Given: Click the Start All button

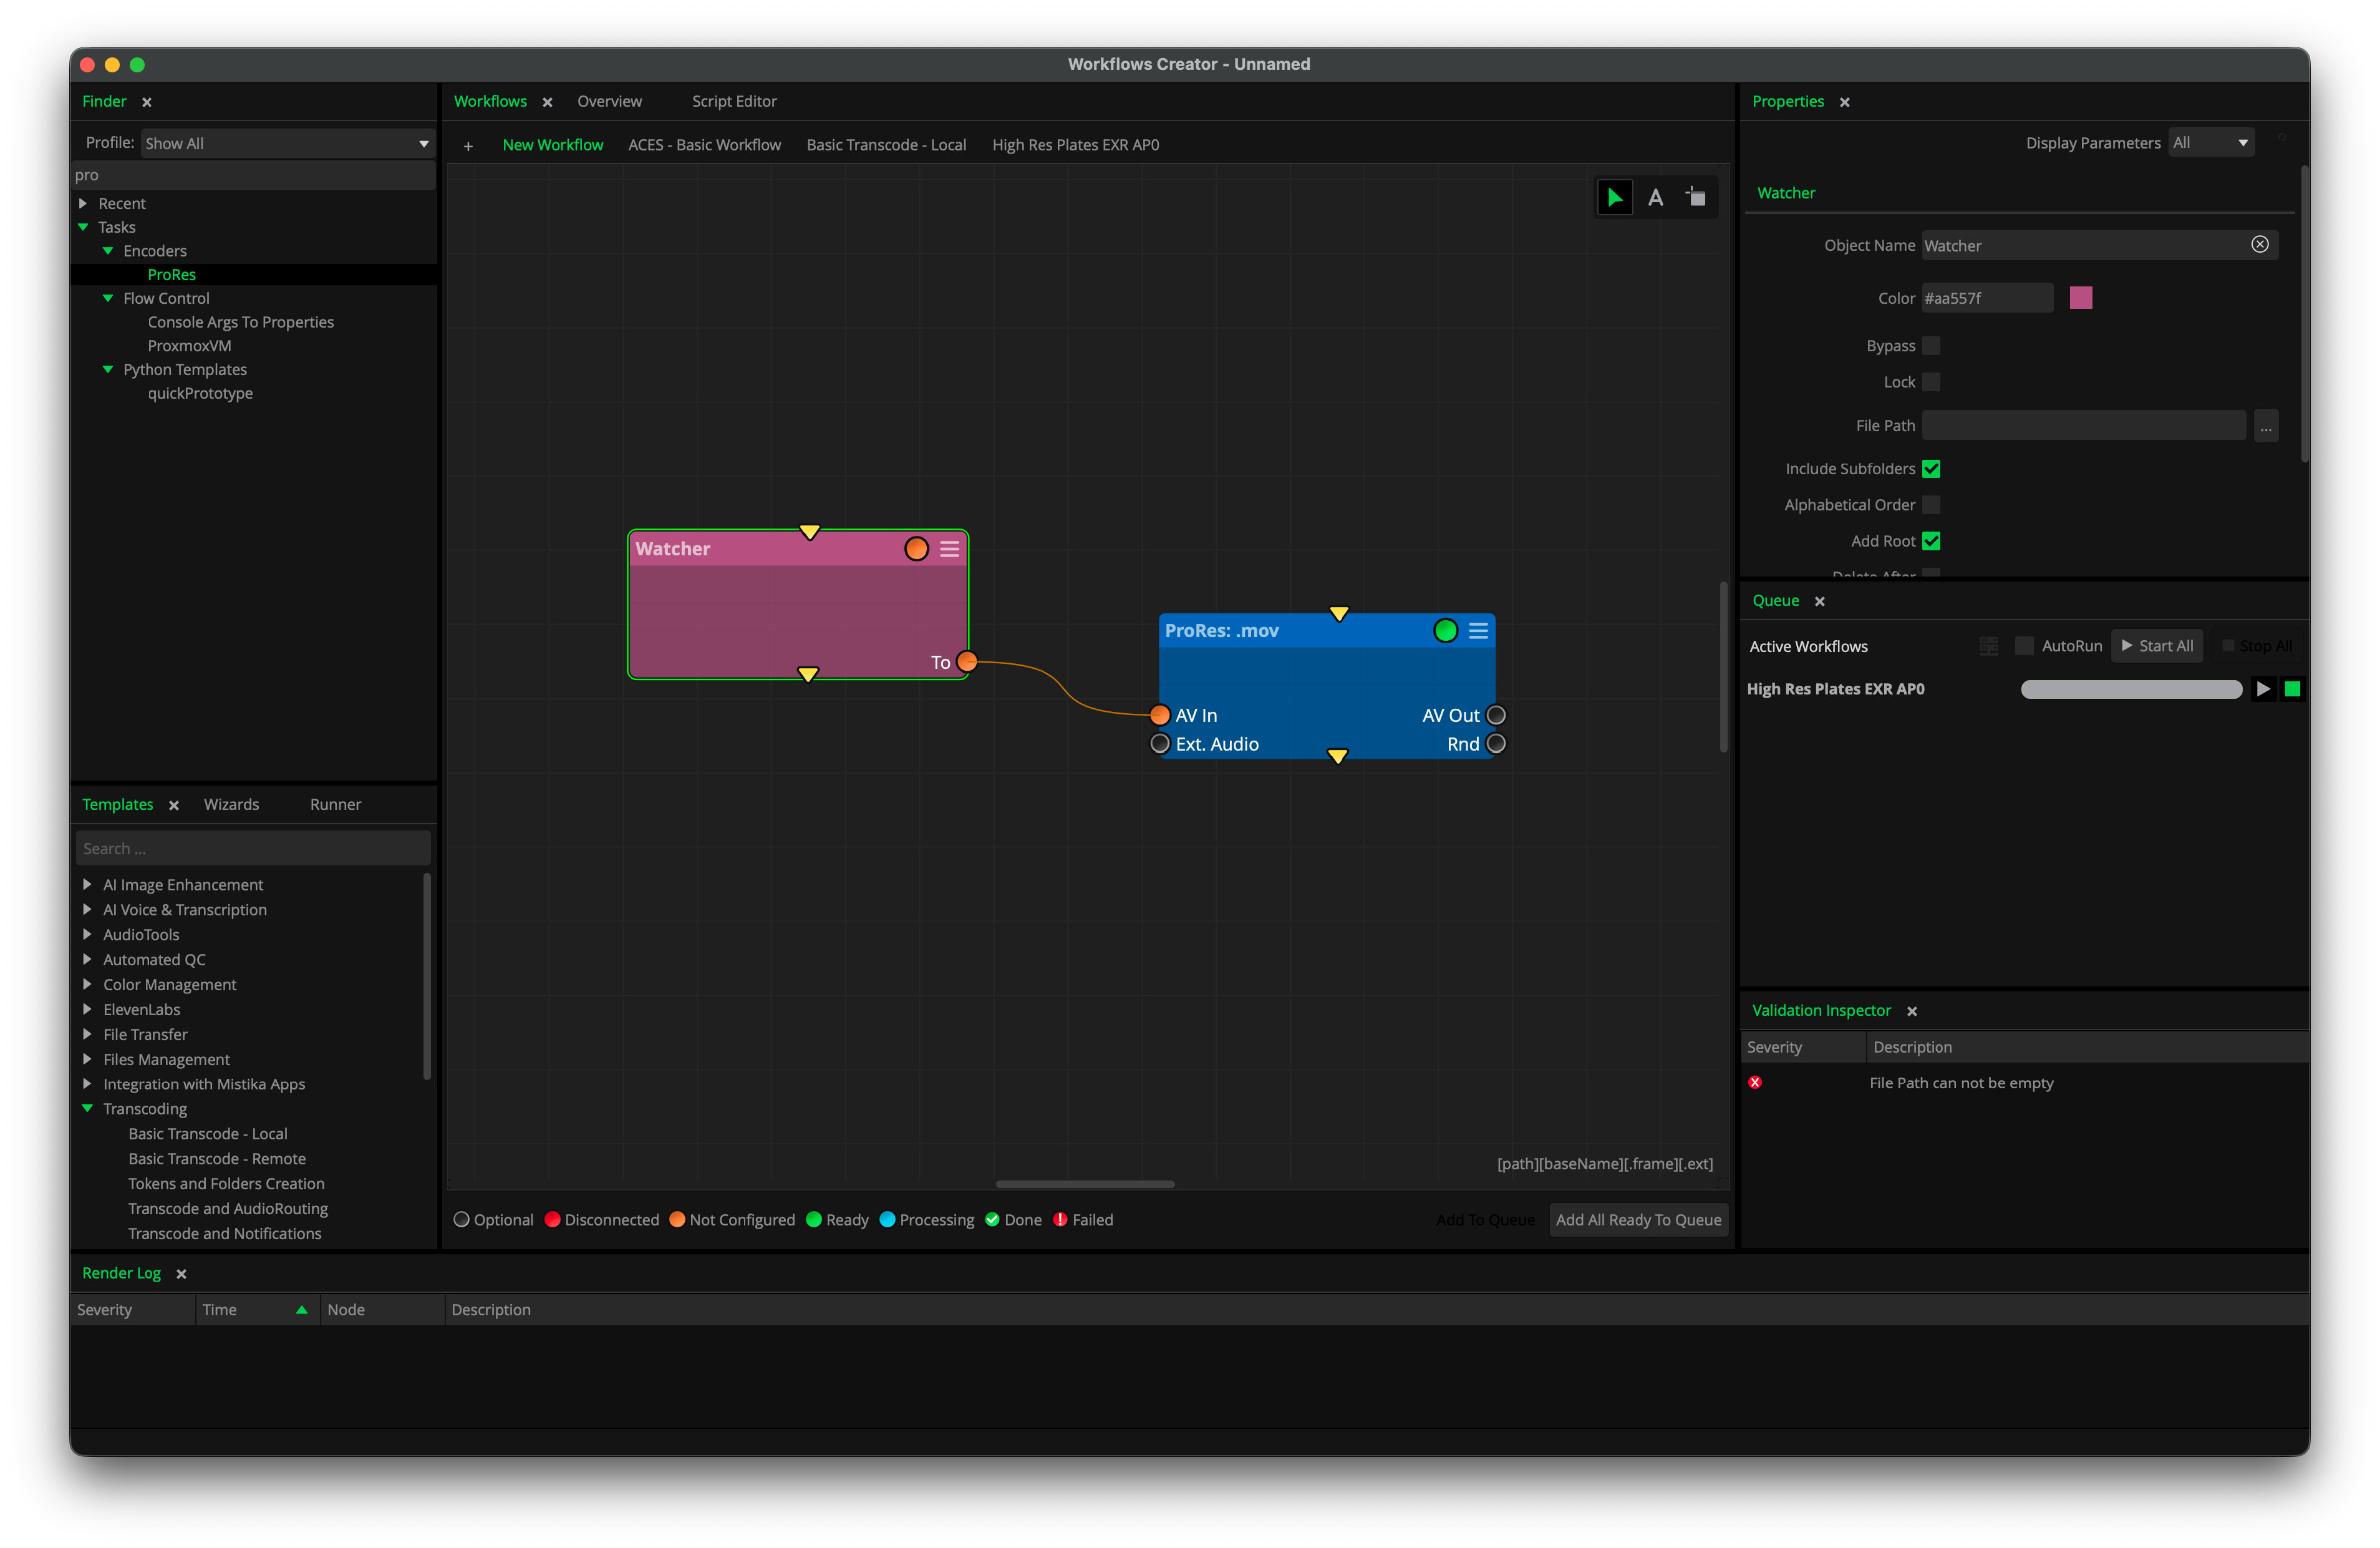Looking at the screenshot, I should (x=2157, y=646).
